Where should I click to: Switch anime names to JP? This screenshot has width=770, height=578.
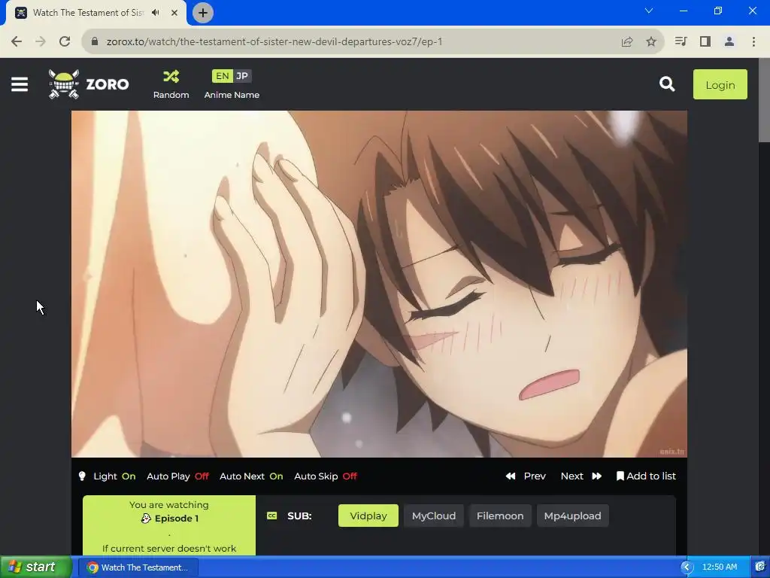pyautogui.click(x=241, y=76)
